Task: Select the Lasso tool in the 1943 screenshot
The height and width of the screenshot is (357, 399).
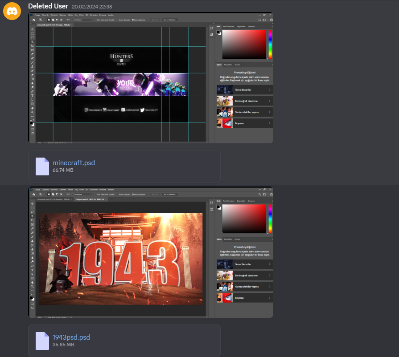Action: (32, 212)
